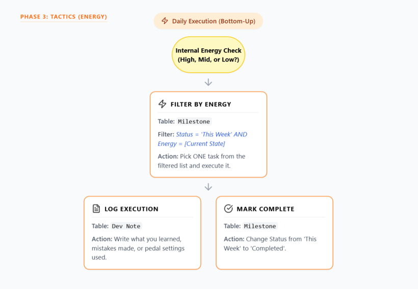Click the down arrow below Internal Energy Check
The image size is (418, 289).
click(208, 82)
